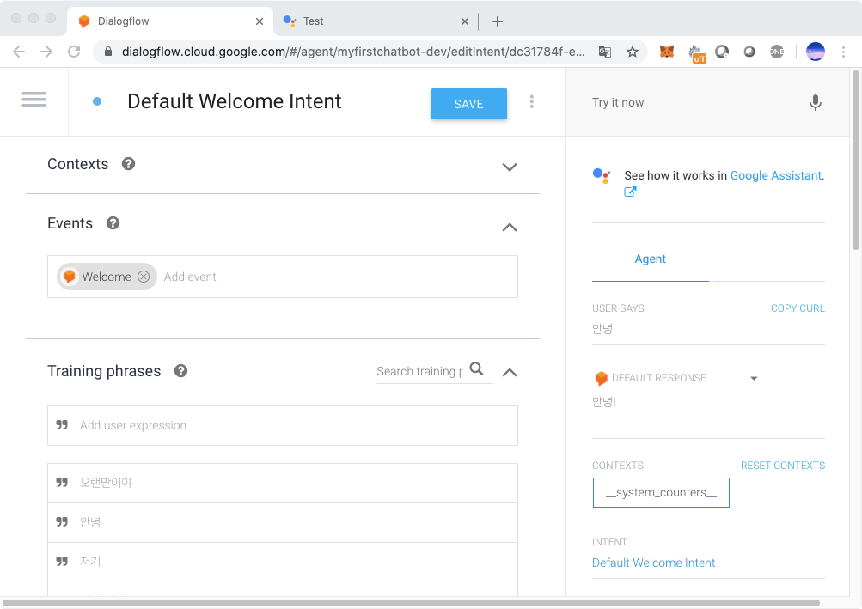The image size is (862, 609).
Task: Click the browser back arrow
Action: (x=19, y=52)
